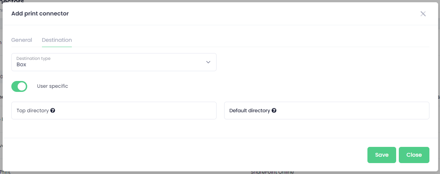The height and width of the screenshot is (174, 440).
Task: Click the Destination type field label
Action: tap(33, 58)
